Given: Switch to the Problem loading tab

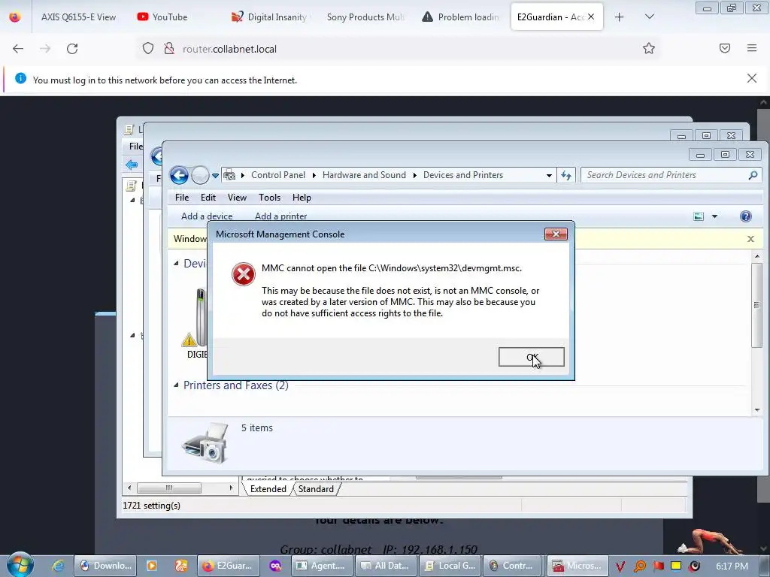Looking at the screenshot, I should 461,17.
